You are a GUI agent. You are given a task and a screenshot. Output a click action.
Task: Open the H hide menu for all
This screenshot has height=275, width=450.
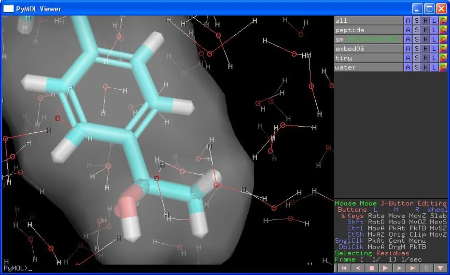click(x=426, y=21)
